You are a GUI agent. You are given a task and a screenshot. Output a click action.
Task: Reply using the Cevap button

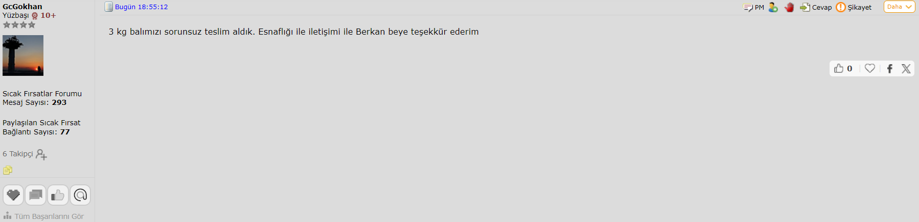pos(816,7)
